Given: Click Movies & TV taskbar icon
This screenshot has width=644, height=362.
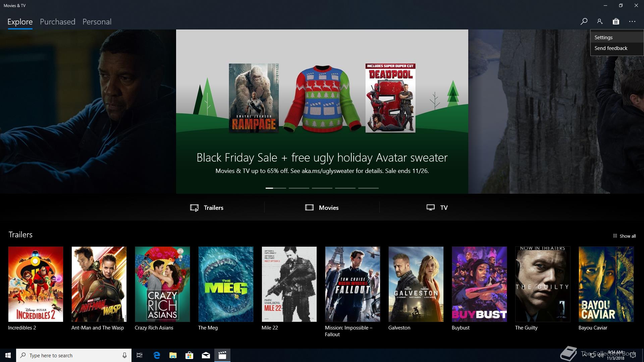Looking at the screenshot, I should (x=222, y=355).
